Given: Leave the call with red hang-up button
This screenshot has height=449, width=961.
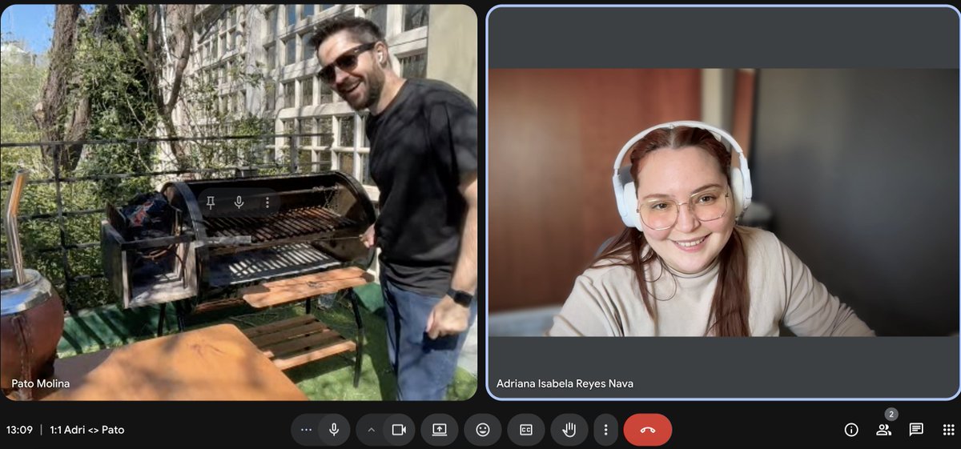Looking at the screenshot, I should pos(648,430).
